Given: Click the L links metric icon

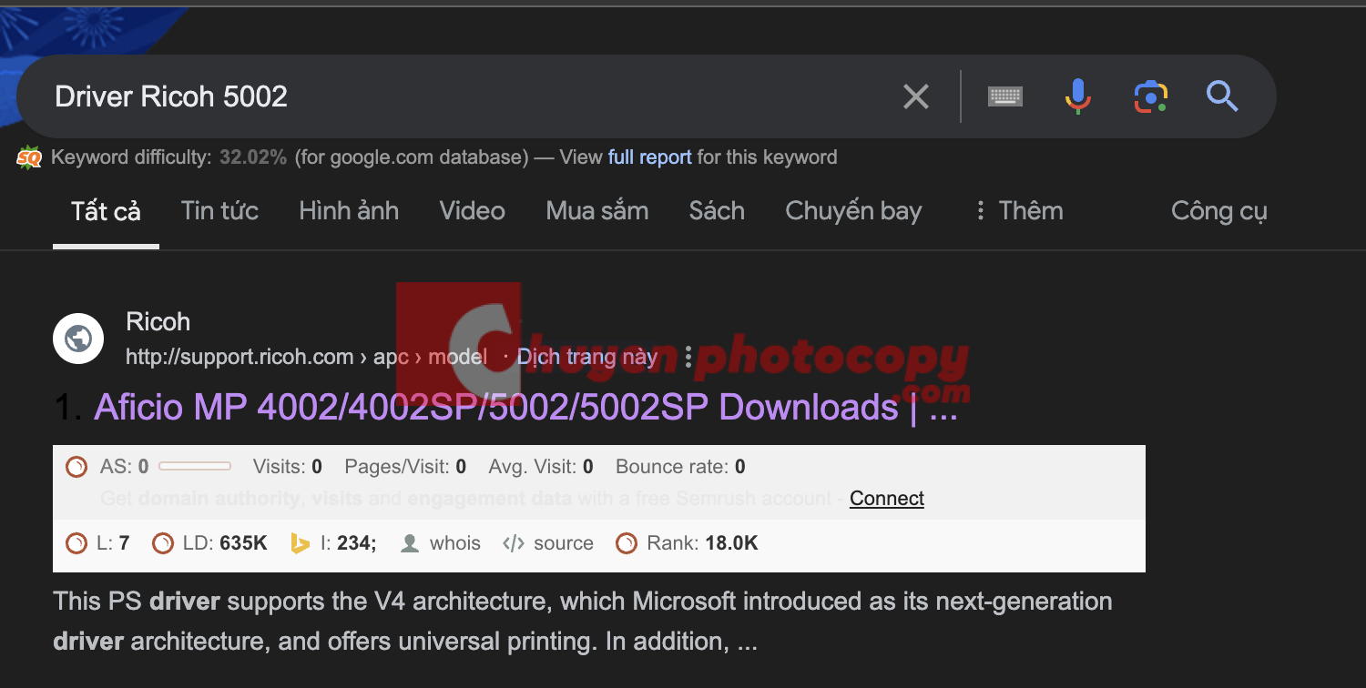Looking at the screenshot, I should tap(76, 543).
